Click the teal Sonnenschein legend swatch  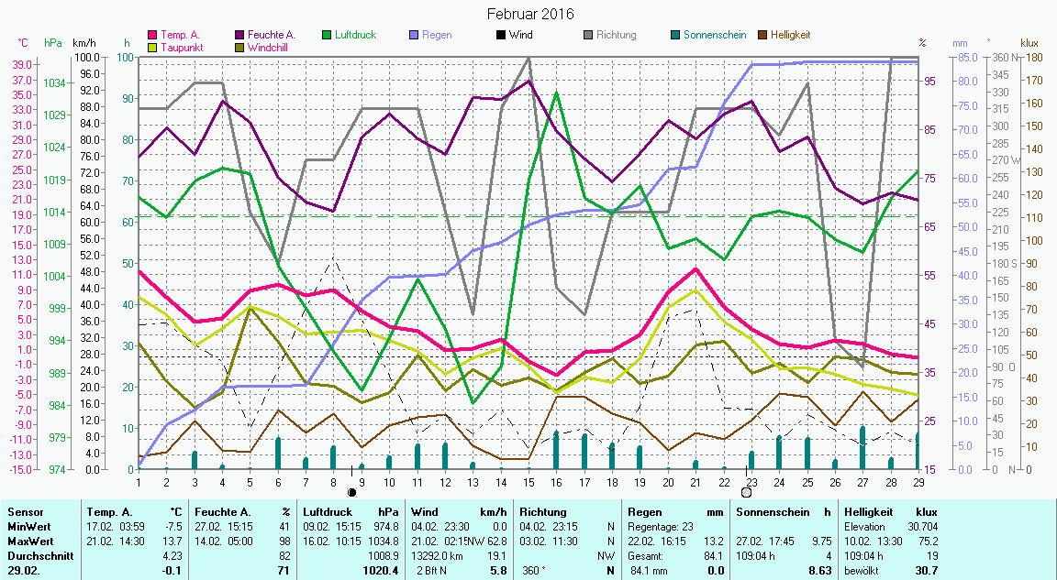tap(675, 36)
